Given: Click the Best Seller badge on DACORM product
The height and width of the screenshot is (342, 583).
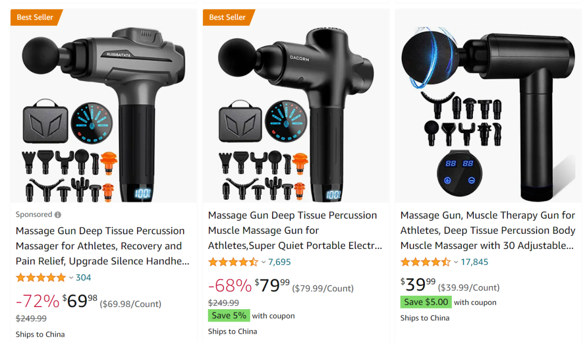Looking at the screenshot, I should [x=228, y=17].
